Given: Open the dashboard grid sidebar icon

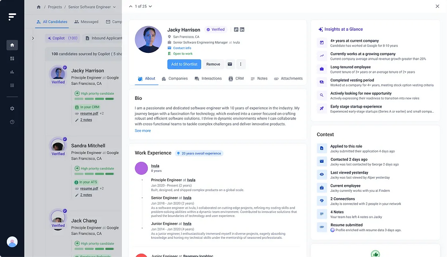Looking at the screenshot, I should pyautogui.click(x=12, y=58).
